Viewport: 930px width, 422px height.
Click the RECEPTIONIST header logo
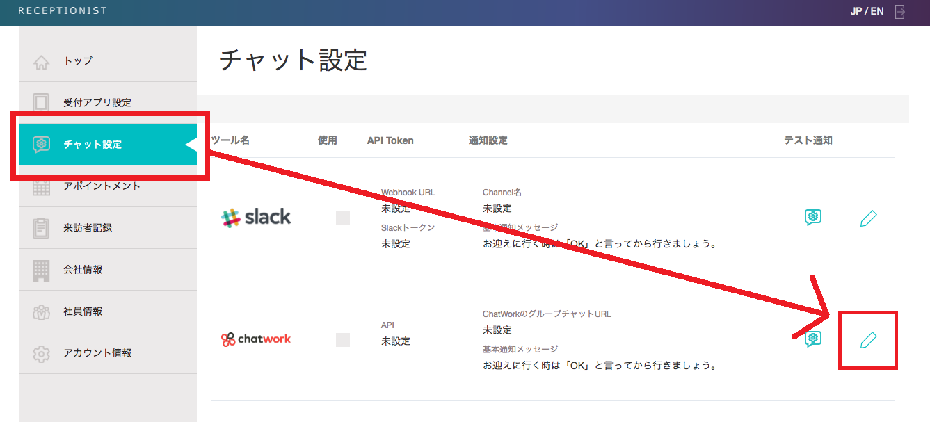coord(63,11)
